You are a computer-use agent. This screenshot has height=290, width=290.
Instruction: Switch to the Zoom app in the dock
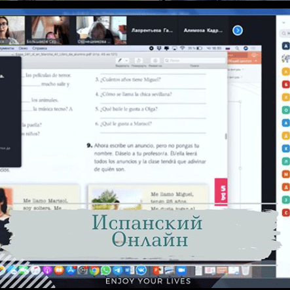tap(181, 270)
